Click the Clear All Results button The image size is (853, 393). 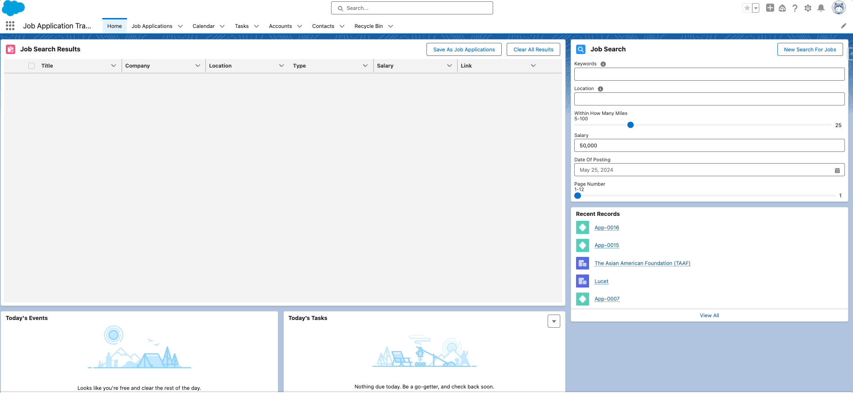(x=533, y=50)
